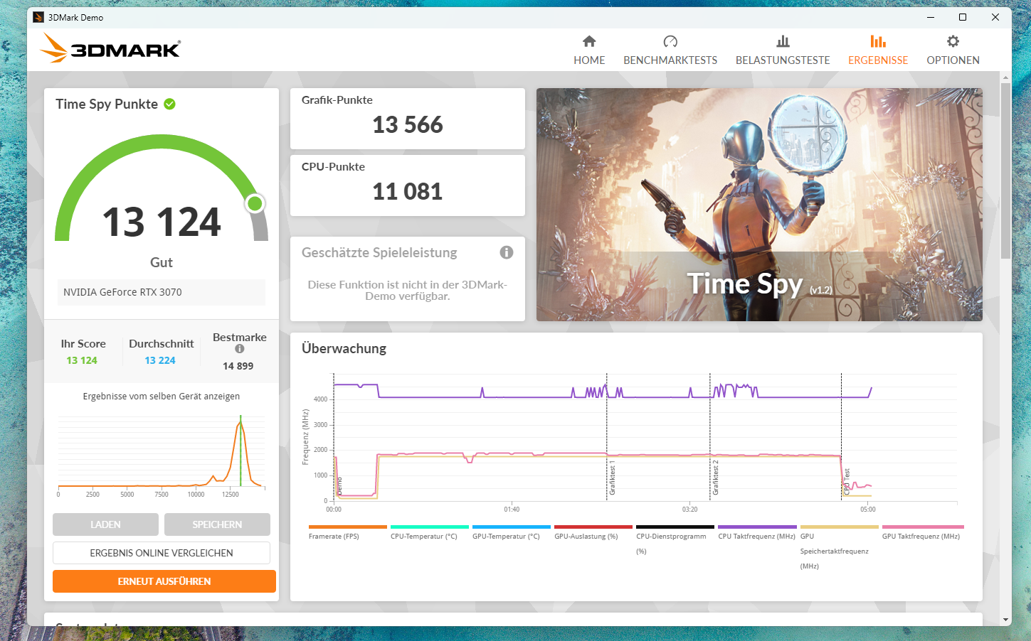Click info icon beside Geschätzte Spieleleistung
This screenshot has width=1031, height=641.
click(x=507, y=252)
